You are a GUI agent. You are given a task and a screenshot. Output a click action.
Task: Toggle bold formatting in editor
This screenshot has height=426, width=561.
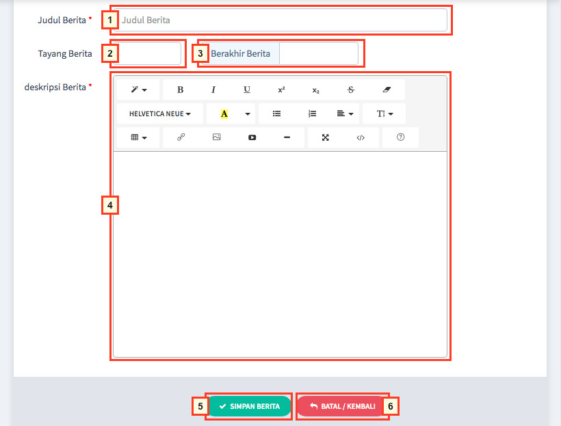pos(181,90)
